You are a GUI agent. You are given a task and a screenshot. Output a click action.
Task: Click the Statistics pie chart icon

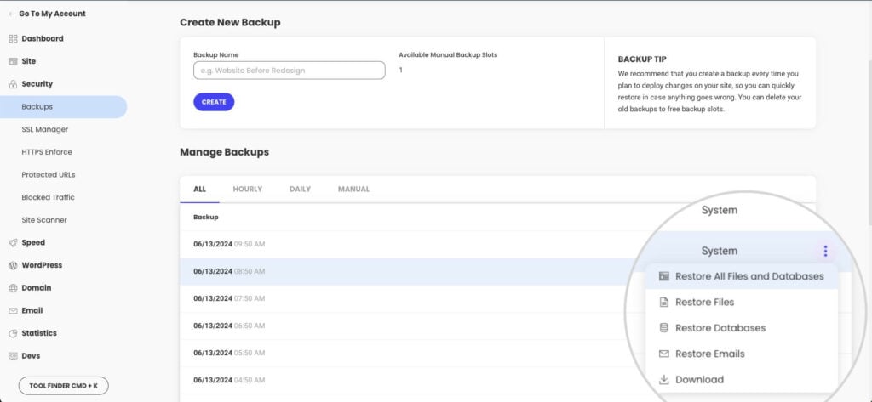[x=14, y=334]
